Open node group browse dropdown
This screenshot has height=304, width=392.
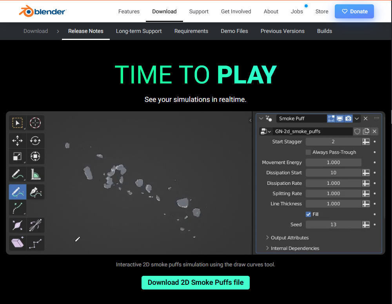pos(266,131)
